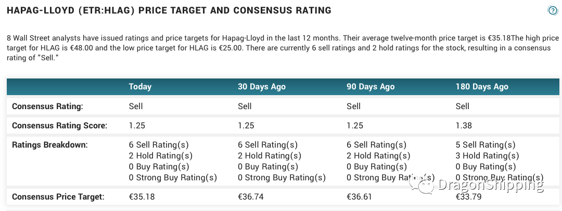Select the 90 Days Ago column header
This screenshot has height=211, width=562.
(x=371, y=87)
